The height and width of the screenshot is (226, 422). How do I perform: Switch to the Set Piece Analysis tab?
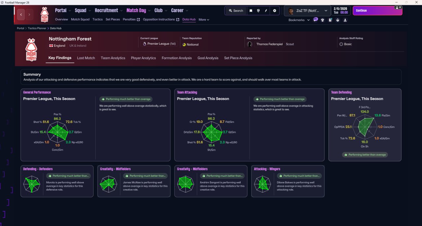click(238, 58)
